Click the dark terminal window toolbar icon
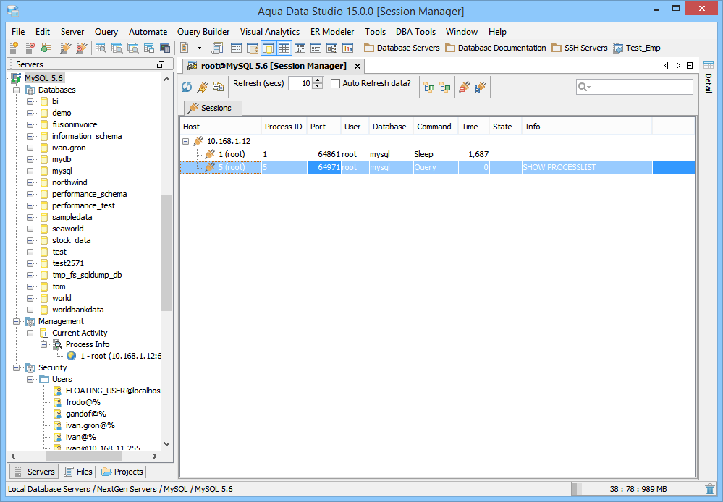Screen dimensions: 723x502 click(164, 48)
